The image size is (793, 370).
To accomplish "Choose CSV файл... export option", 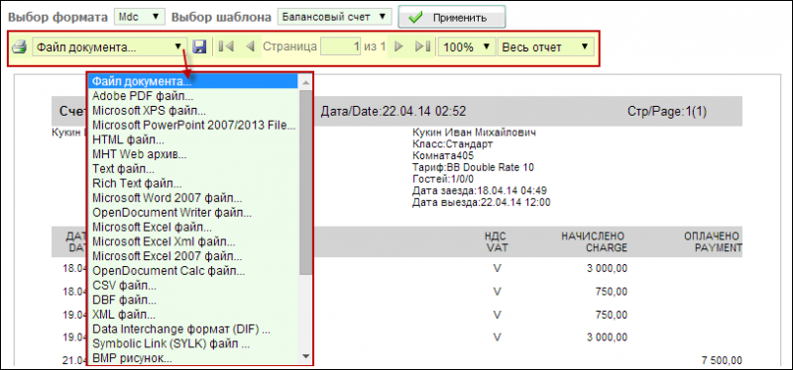I will click(193, 285).
